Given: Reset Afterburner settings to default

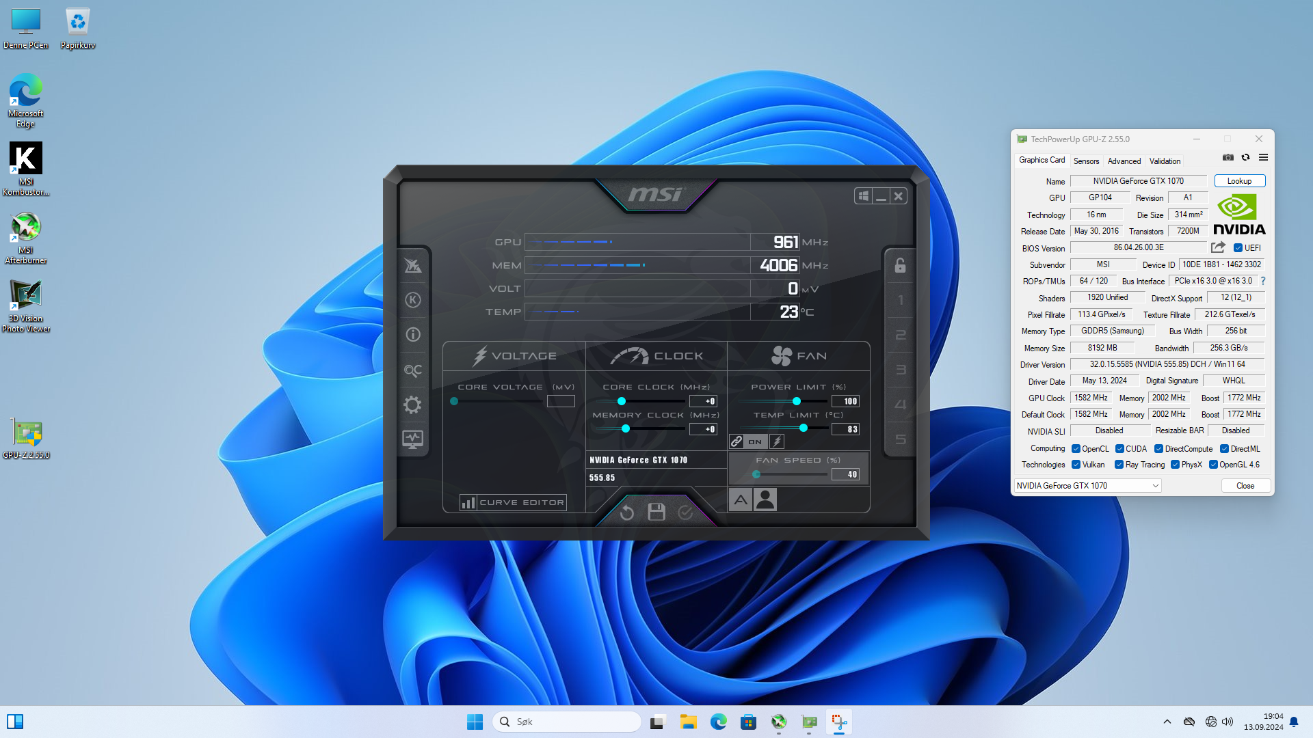Looking at the screenshot, I should pos(626,512).
